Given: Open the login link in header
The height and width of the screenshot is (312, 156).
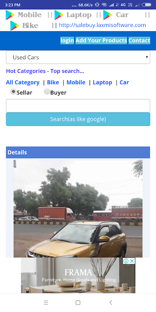Looking at the screenshot, I should (x=67, y=41).
